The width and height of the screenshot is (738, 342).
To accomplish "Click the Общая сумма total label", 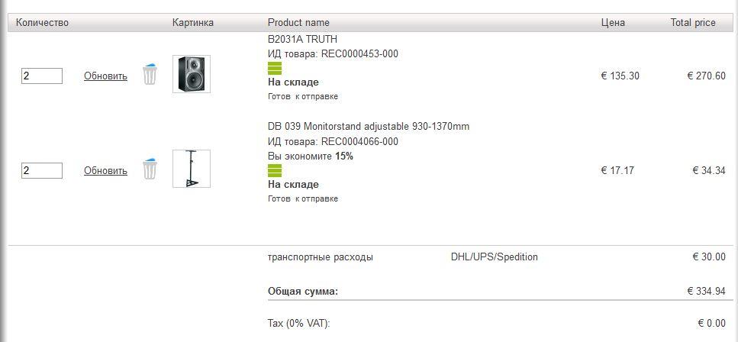I will coord(303,291).
